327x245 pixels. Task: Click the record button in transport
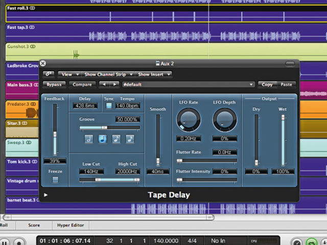click(x=19, y=242)
